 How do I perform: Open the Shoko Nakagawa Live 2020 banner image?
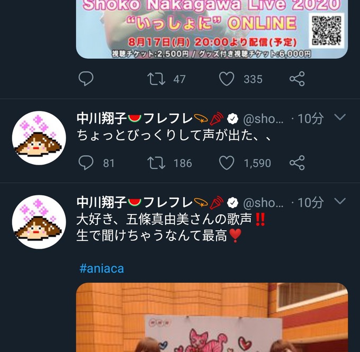[x=212, y=29]
